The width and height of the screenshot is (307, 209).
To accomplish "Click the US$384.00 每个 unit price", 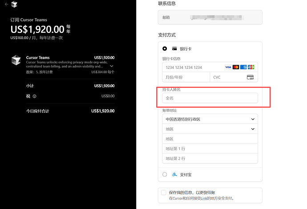I will tap(103, 72).
